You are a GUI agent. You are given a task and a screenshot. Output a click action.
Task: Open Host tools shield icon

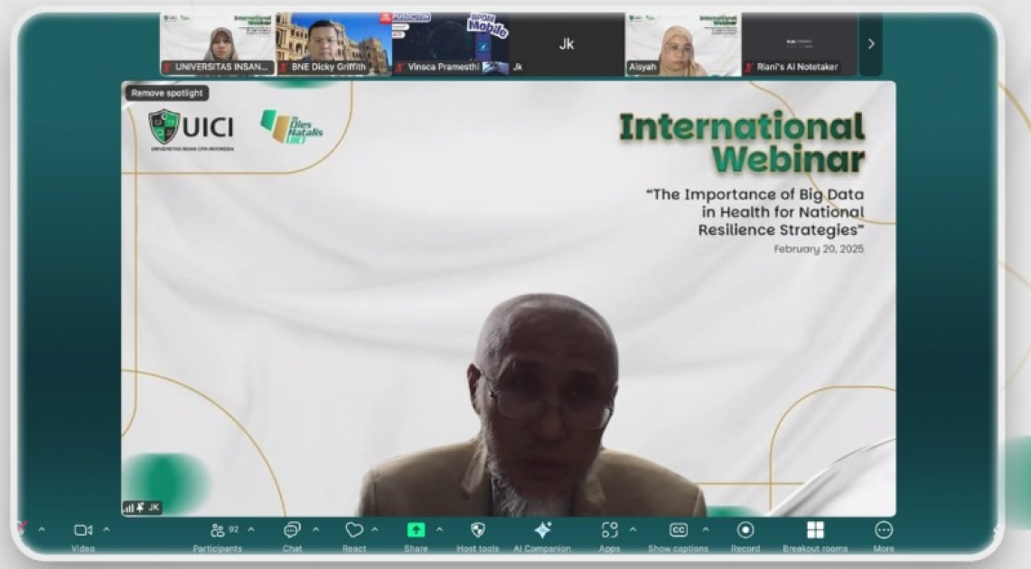click(478, 531)
